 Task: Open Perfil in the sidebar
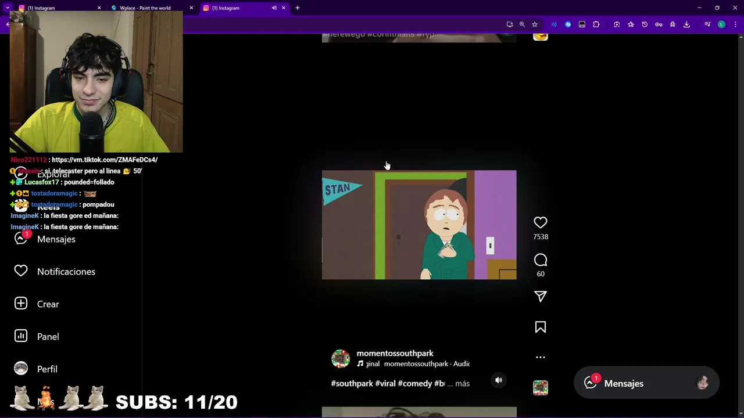click(x=47, y=369)
